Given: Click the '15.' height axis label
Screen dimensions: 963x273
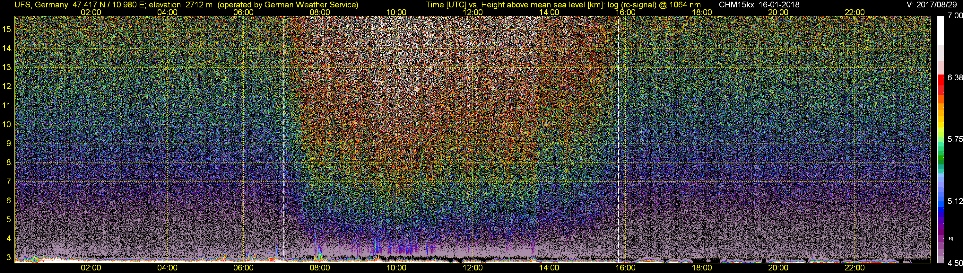Looking at the screenshot, I should pyautogui.click(x=7, y=30).
